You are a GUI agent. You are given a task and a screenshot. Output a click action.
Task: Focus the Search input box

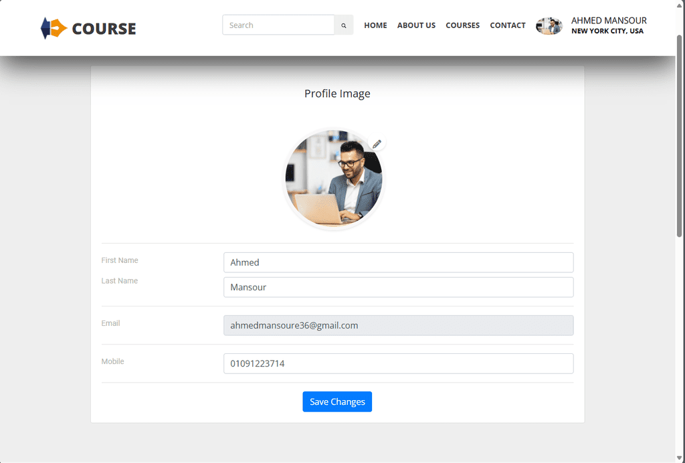pos(278,25)
